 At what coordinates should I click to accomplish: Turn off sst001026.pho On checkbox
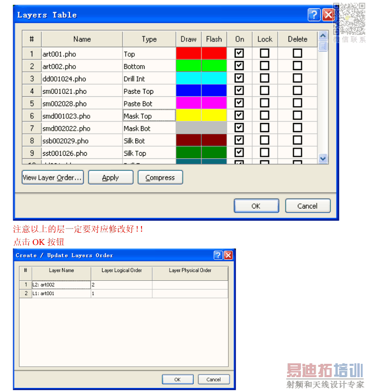pos(239,153)
